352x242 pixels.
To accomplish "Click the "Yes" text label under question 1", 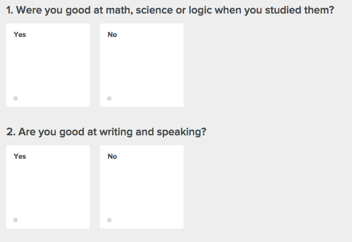I will click(20, 35).
